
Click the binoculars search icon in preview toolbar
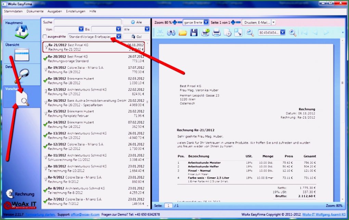171,32
